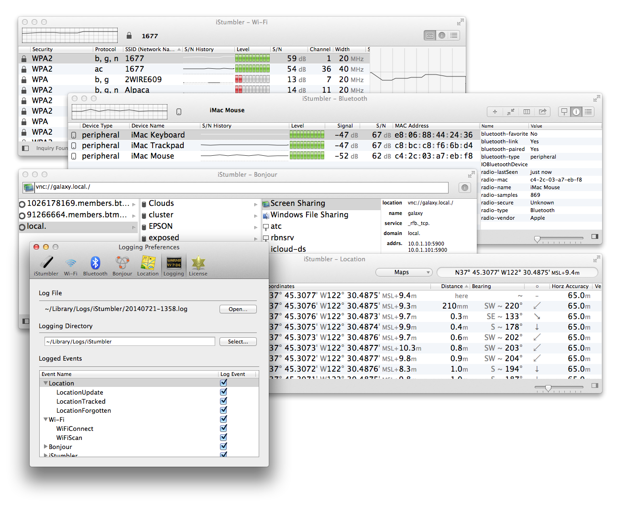Open Location preferences pane in Logging Preferences
Viewport: 626px width, 514px height.
click(148, 266)
